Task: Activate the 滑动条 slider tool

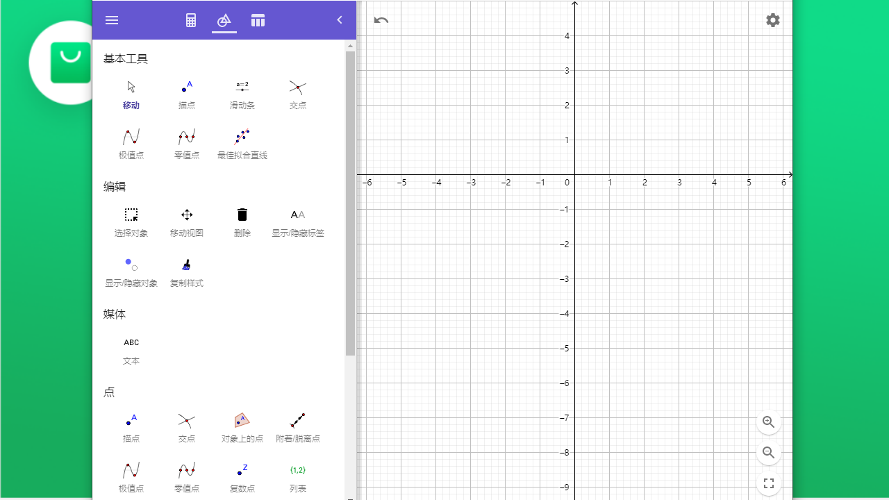Action: [242, 94]
